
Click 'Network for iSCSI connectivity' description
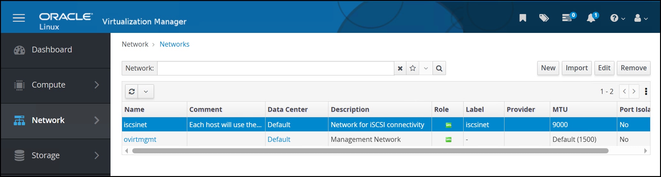point(377,125)
